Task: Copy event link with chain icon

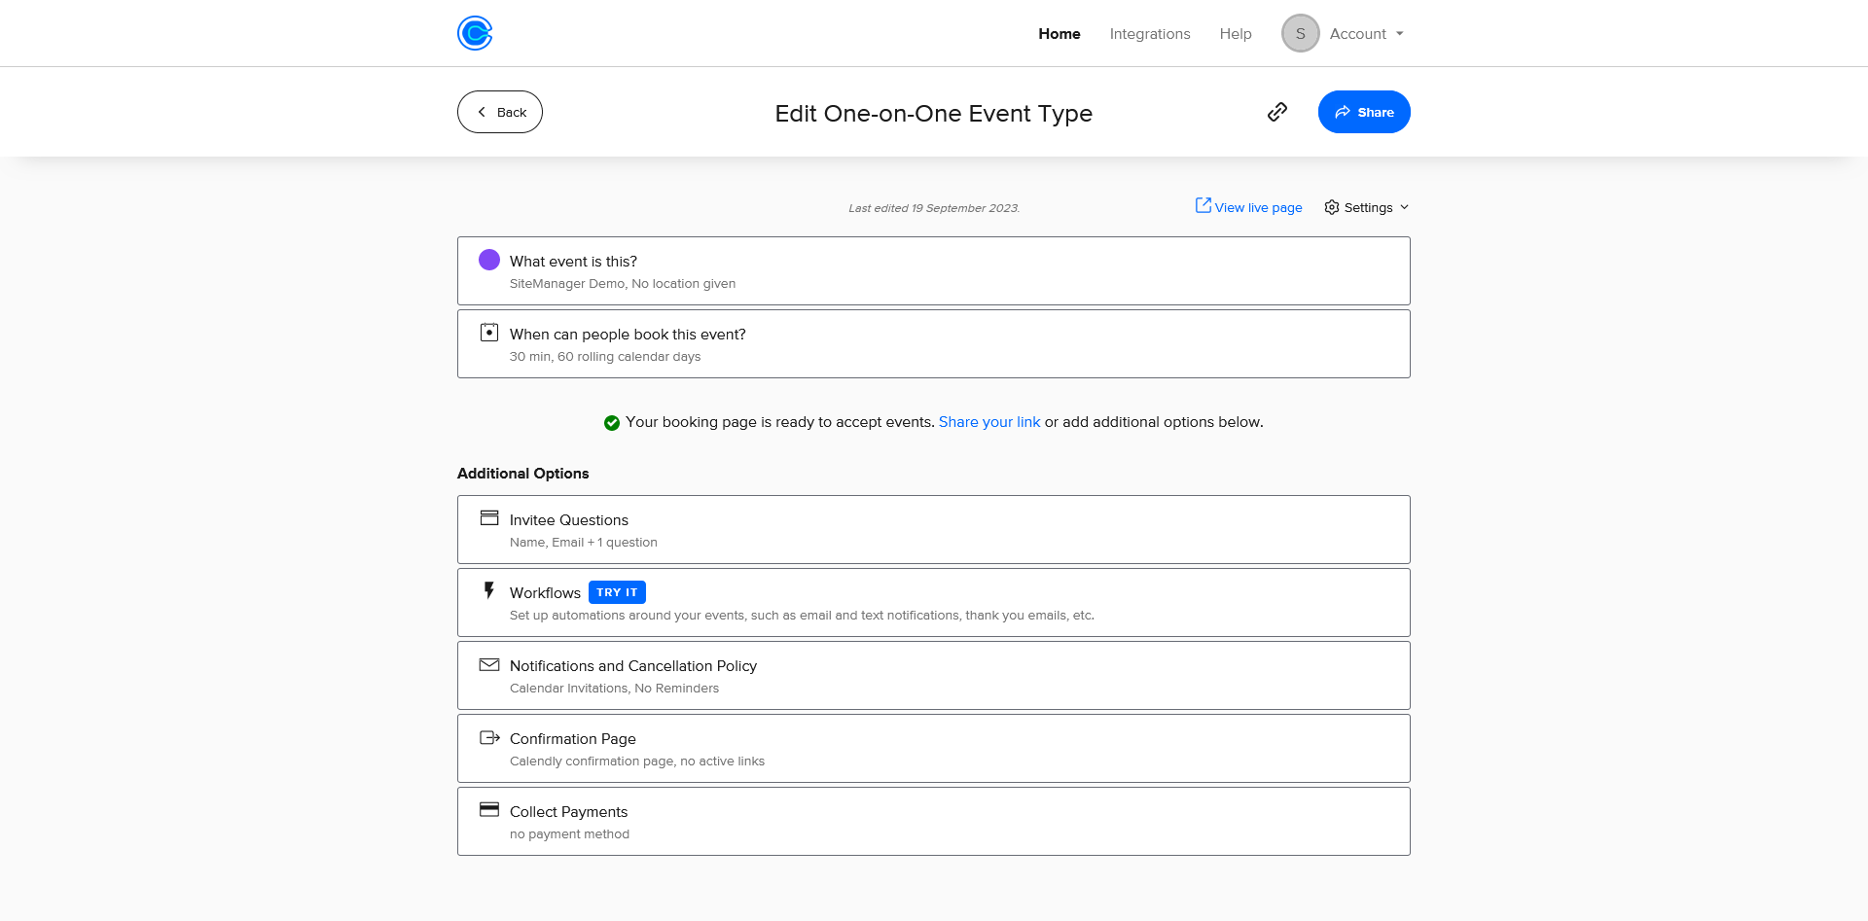Action: pyautogui.click(x=1277, y=112)
